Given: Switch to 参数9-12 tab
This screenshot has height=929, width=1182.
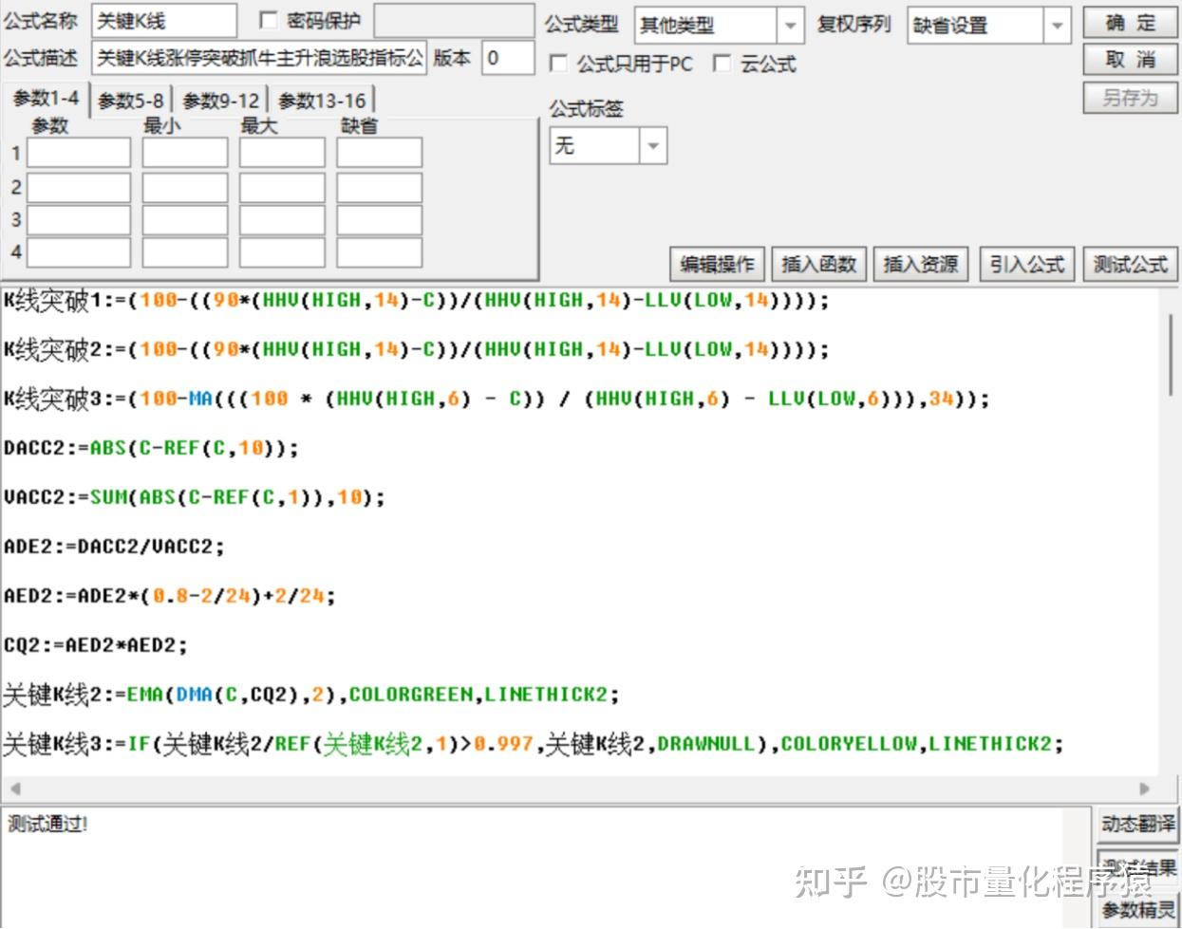Looking at the screenshot, I should tap(221, 101).
